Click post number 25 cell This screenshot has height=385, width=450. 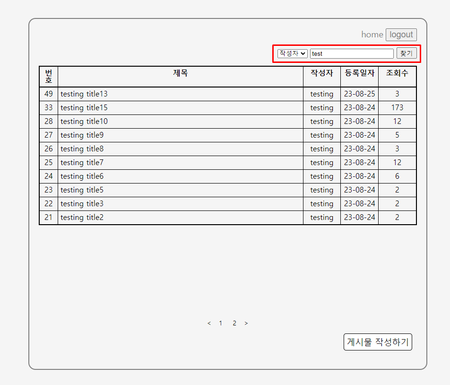coord(49,163)
